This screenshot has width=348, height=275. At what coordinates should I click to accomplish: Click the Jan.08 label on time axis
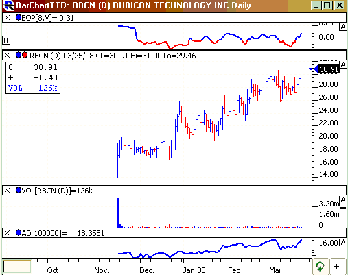pos(194,270)
